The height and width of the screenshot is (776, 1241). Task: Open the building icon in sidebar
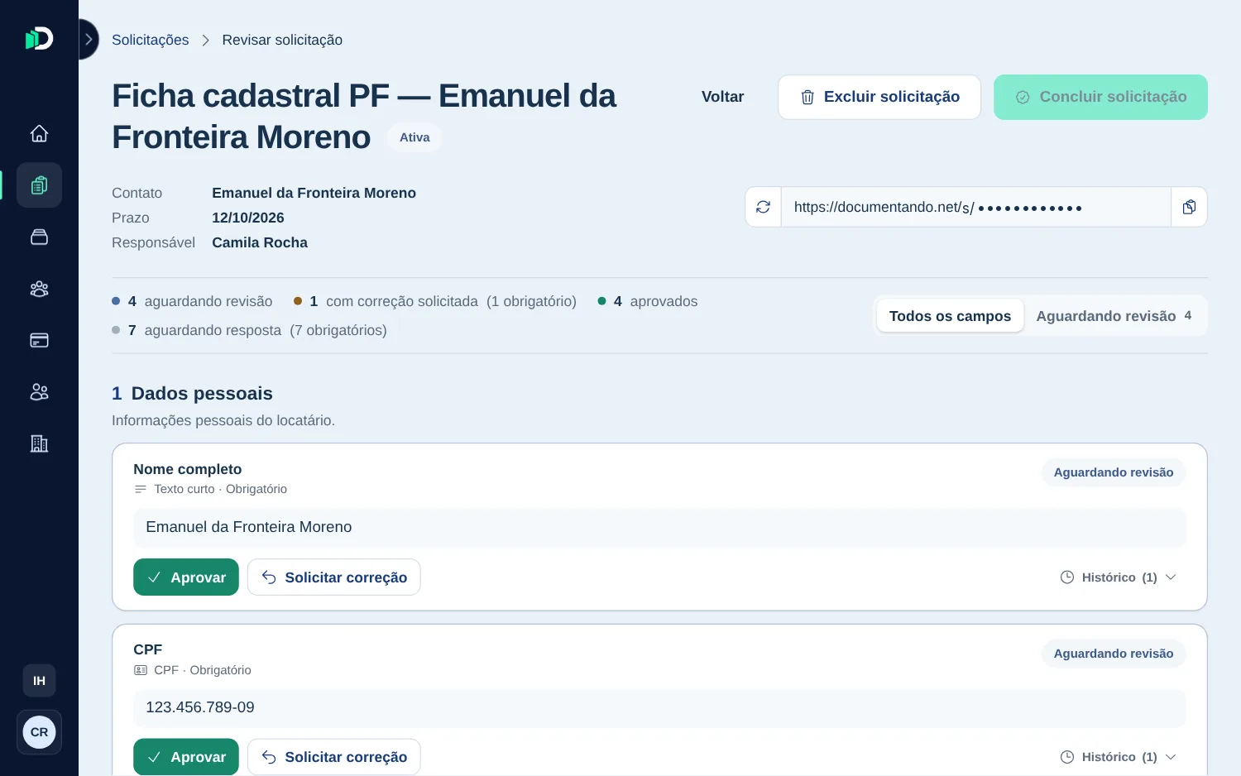(39, 443)
